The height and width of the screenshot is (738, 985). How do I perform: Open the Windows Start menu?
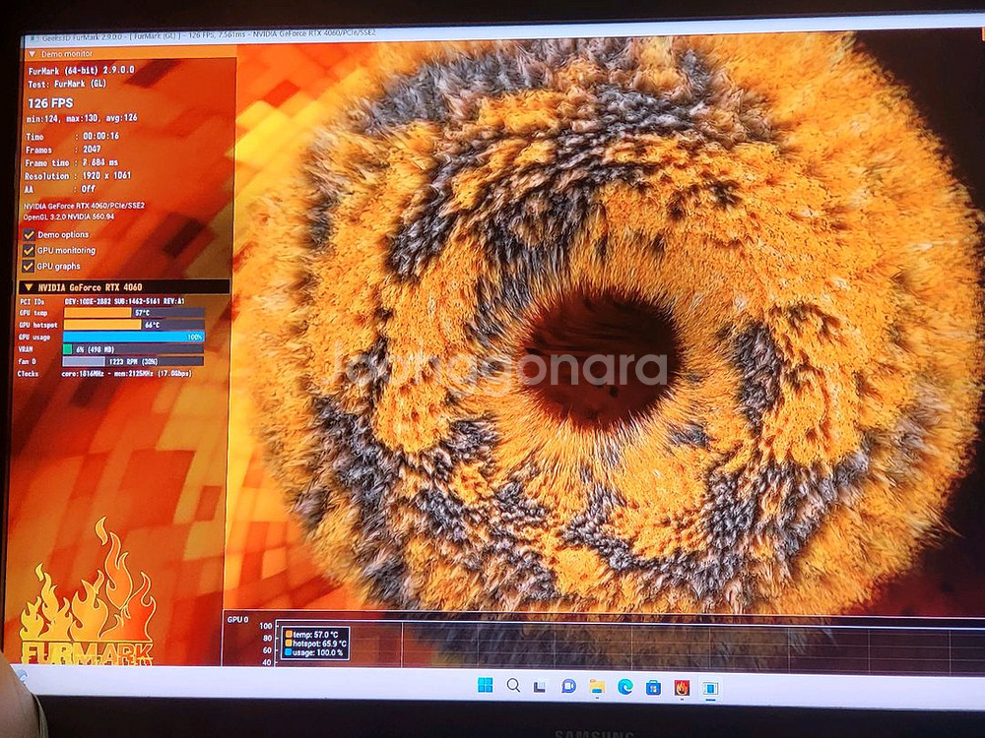(485, 685)
